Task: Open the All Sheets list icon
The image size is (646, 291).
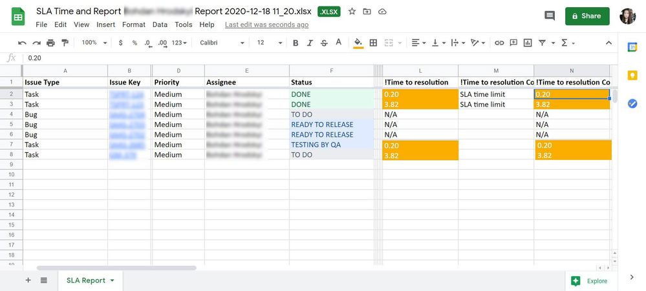Action: [x=44, y=280]
